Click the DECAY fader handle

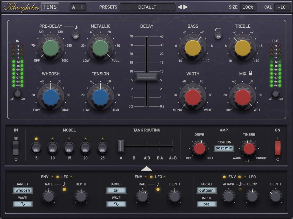[x=147, y=76]
